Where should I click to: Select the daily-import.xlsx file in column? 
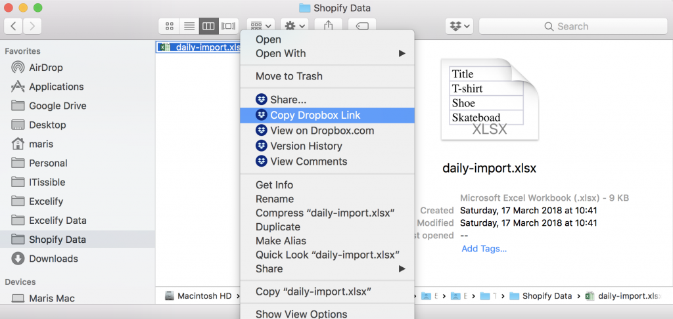point(199,47)
